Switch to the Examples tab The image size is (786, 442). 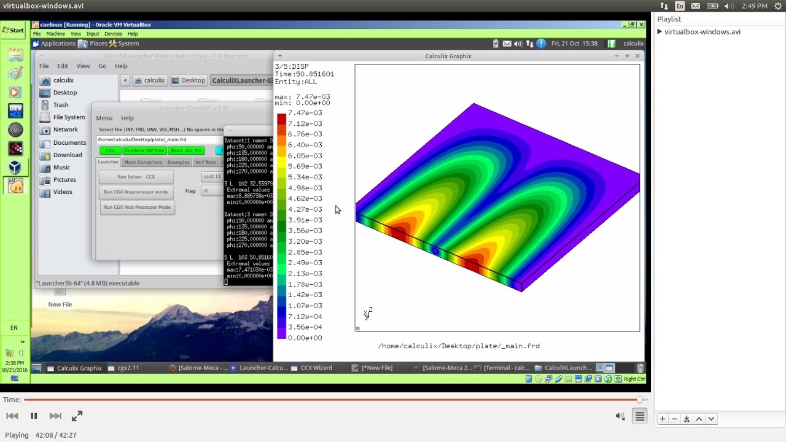[x=179, y=162]
